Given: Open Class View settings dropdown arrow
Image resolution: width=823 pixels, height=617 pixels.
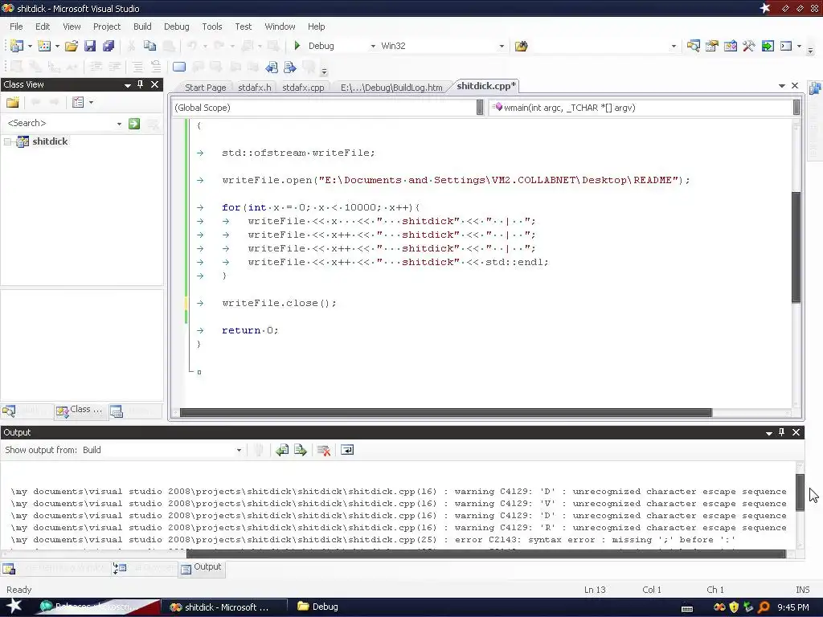Looking at the screenshot, I should 92,102.
